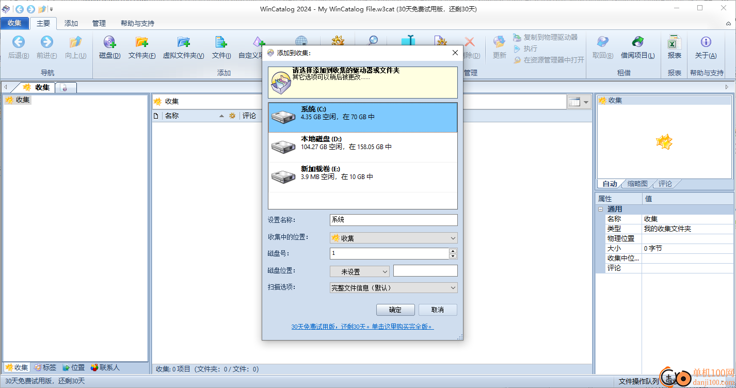Increase 磁盘号 with the up spinner
The image size is (736, 388).
click(x=453, y=251)
